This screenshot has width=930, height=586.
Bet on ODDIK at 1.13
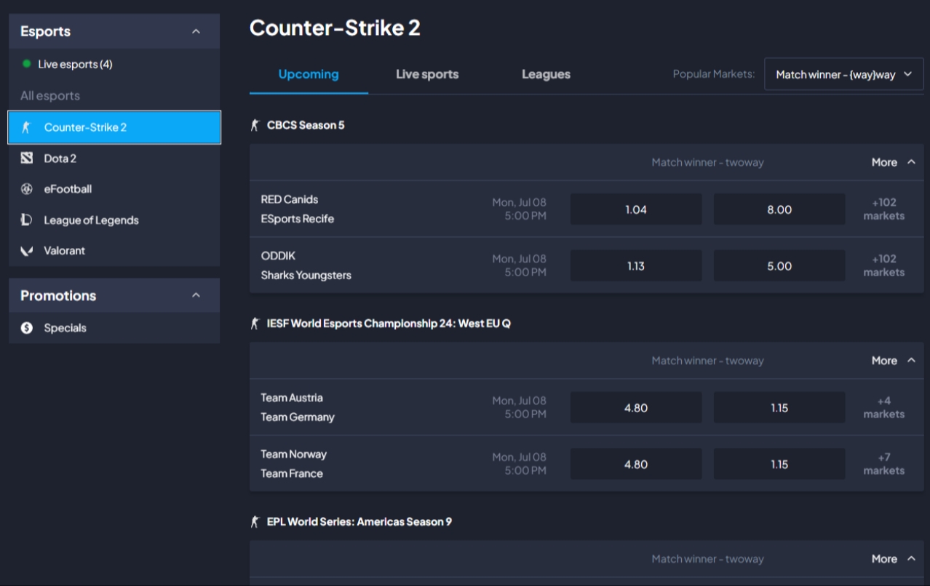click(x=636, y=266)
